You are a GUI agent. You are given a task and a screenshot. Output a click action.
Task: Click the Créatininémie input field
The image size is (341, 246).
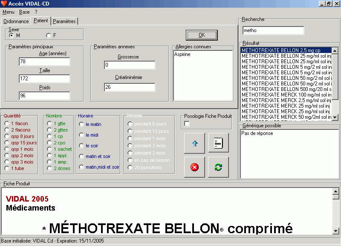point(130,87)
